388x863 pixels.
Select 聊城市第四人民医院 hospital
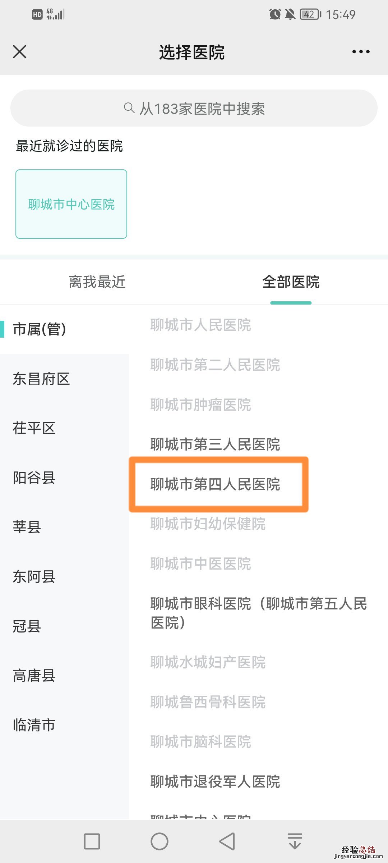pos(215,484)
